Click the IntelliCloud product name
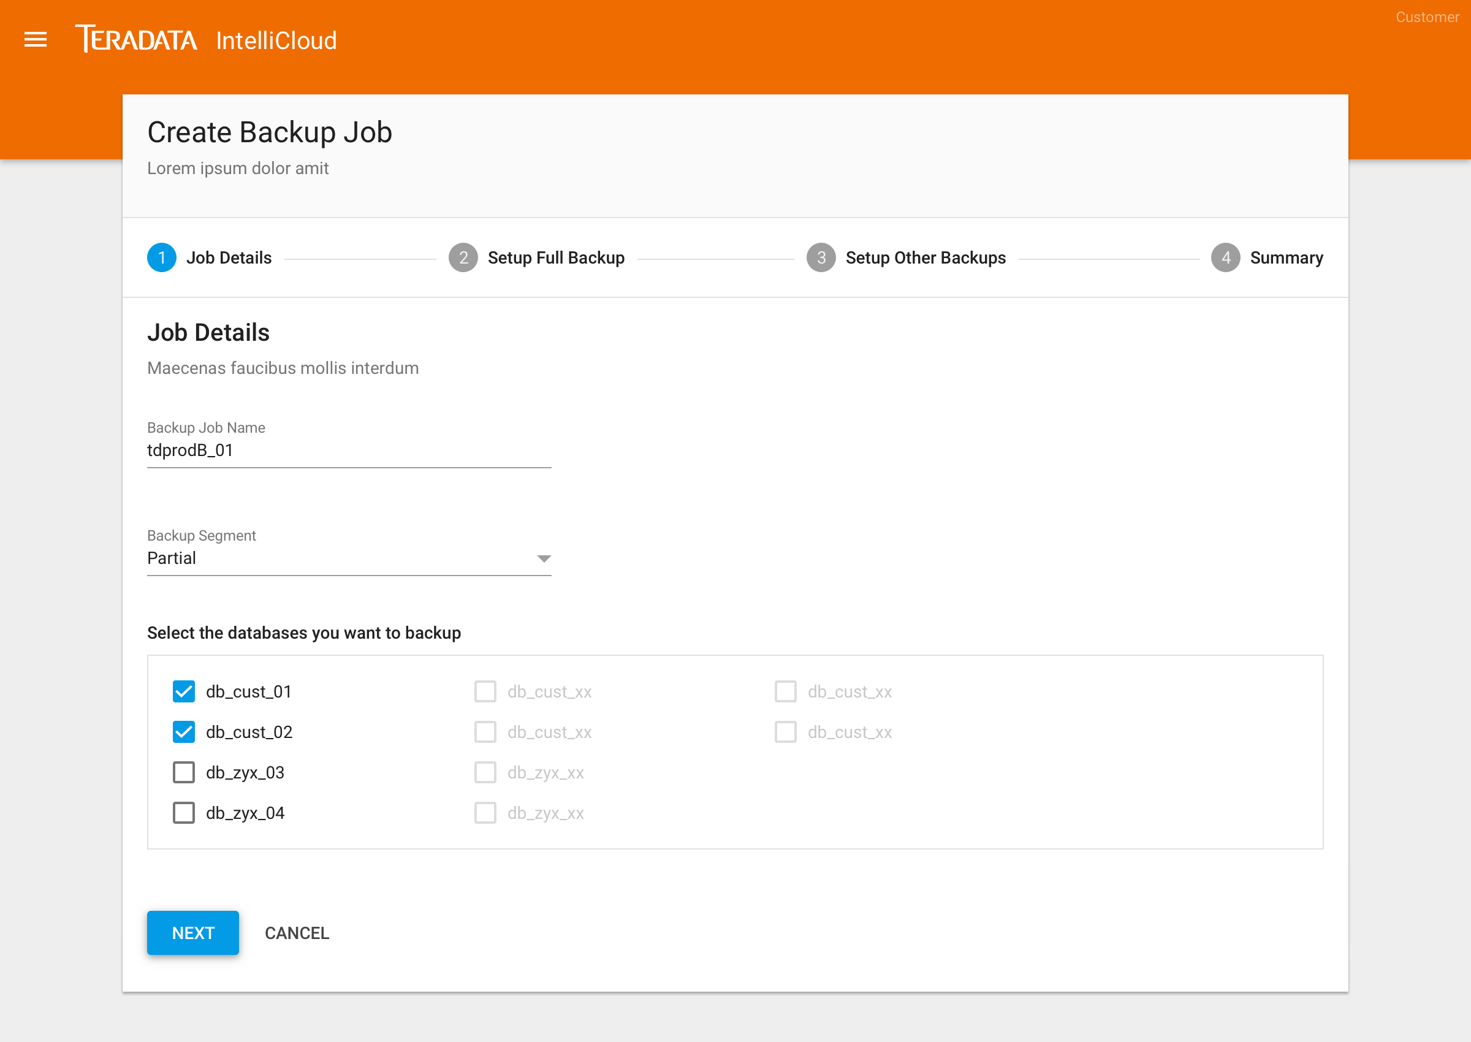Screen dimensions: 1471x1042 [276, 40]
